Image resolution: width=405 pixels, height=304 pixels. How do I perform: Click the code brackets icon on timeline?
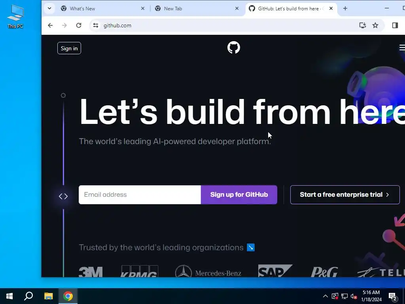63,196
